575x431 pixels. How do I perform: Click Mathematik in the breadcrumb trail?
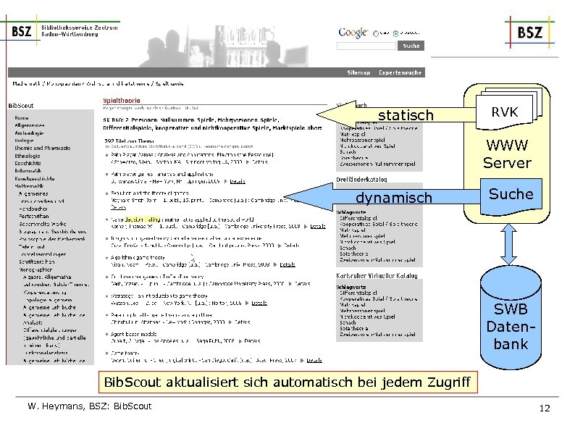pyautogui.click(x=26, y=83)
